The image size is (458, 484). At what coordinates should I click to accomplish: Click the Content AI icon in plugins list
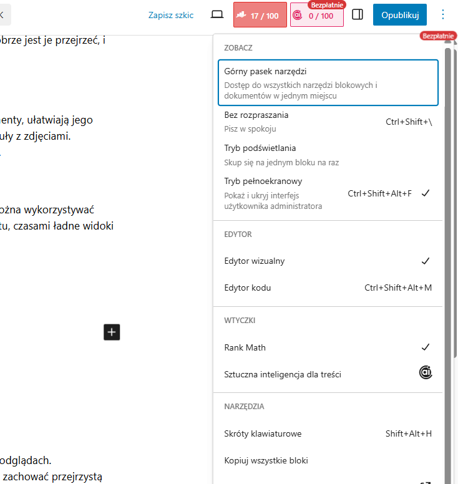426,374
